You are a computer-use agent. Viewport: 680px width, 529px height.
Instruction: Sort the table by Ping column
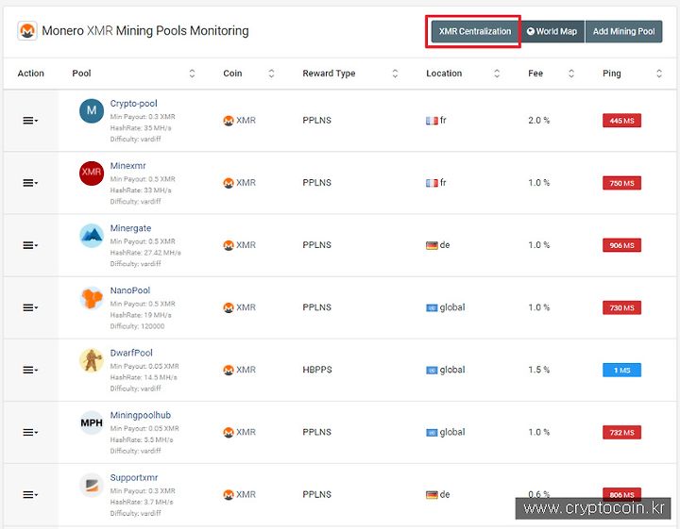coord(659,74)
